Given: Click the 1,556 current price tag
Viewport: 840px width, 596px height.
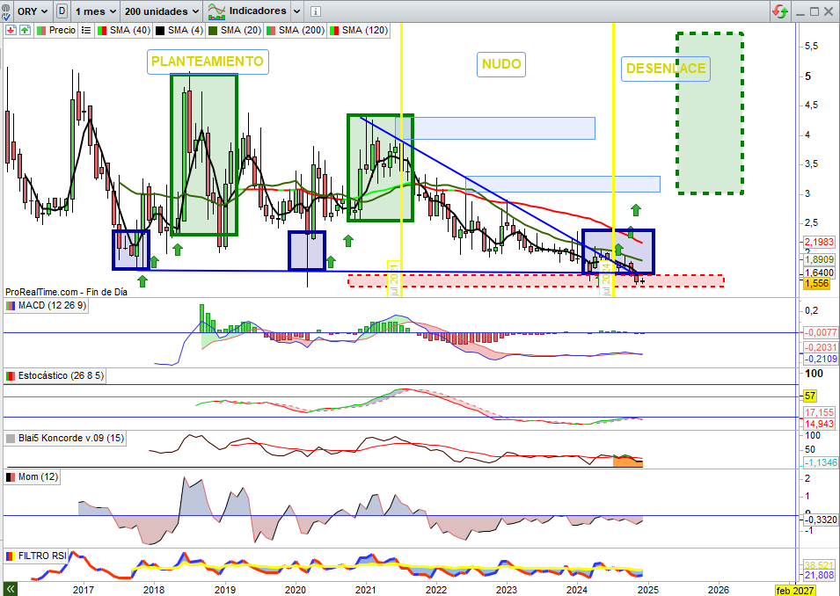Looking at the screenshot, I should pos(816,284).
